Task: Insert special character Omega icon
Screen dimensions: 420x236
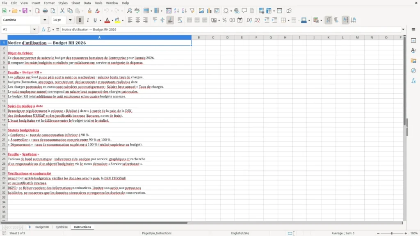Action: coord(226,11)
